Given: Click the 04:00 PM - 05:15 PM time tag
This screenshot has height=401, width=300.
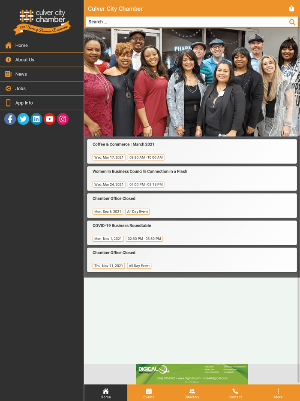Looking at the screenshot, I should coord(146,185).
